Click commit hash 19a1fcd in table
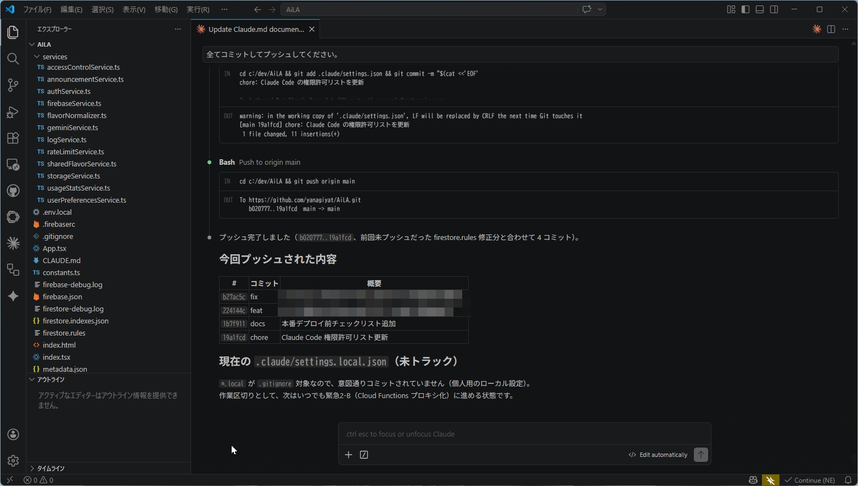 click(234, 337)
